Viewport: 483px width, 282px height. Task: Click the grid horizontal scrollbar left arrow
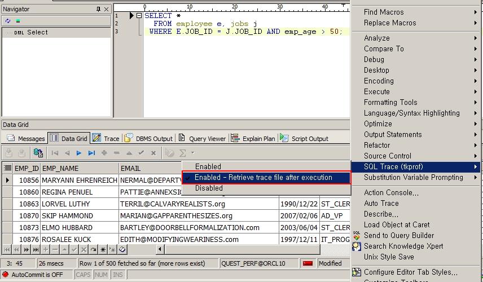[x=161, y=249]
